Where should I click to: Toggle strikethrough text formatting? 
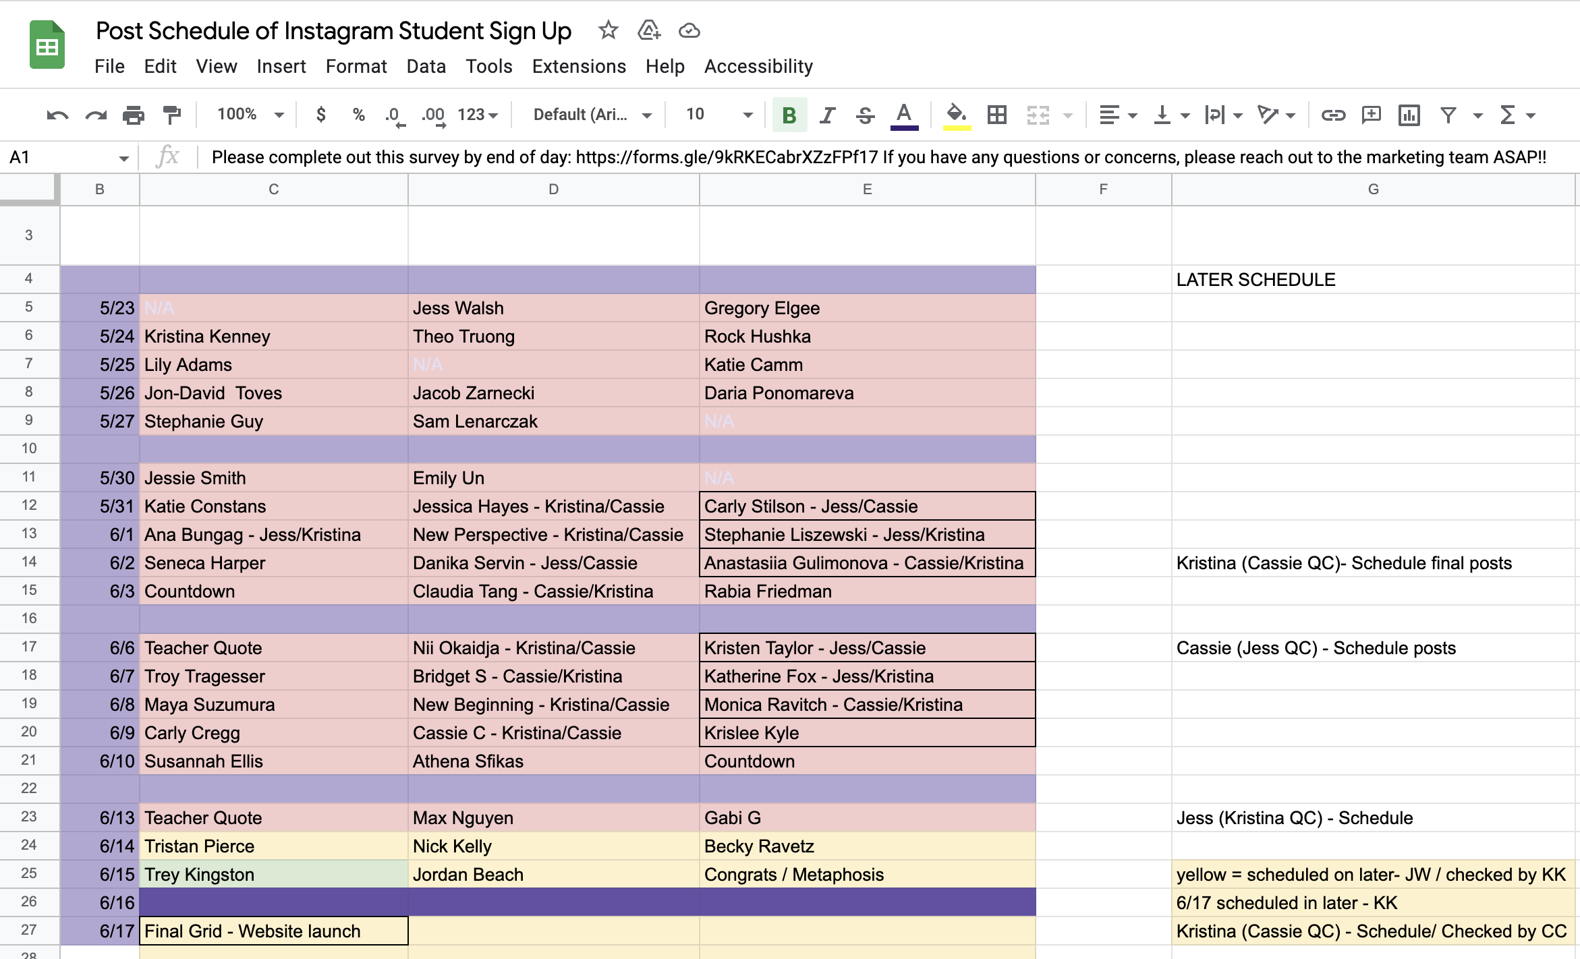pos(865,115)
